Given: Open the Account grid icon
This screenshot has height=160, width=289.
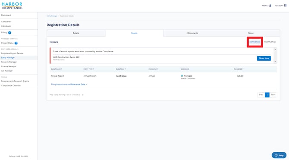Looking at the screenshot, I should click(285, 6).
